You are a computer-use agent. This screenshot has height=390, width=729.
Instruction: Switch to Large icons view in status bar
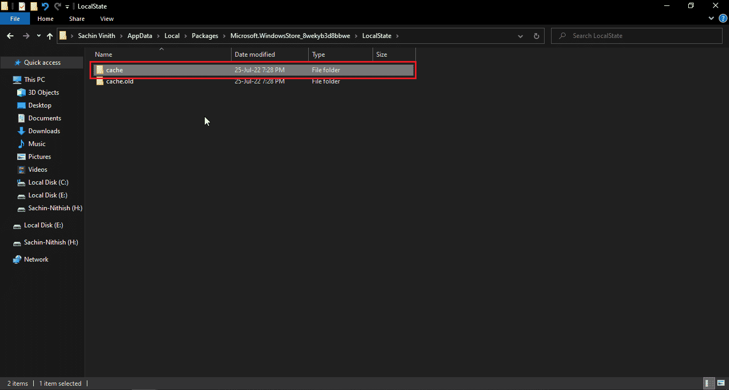click(x=720, y=383)
